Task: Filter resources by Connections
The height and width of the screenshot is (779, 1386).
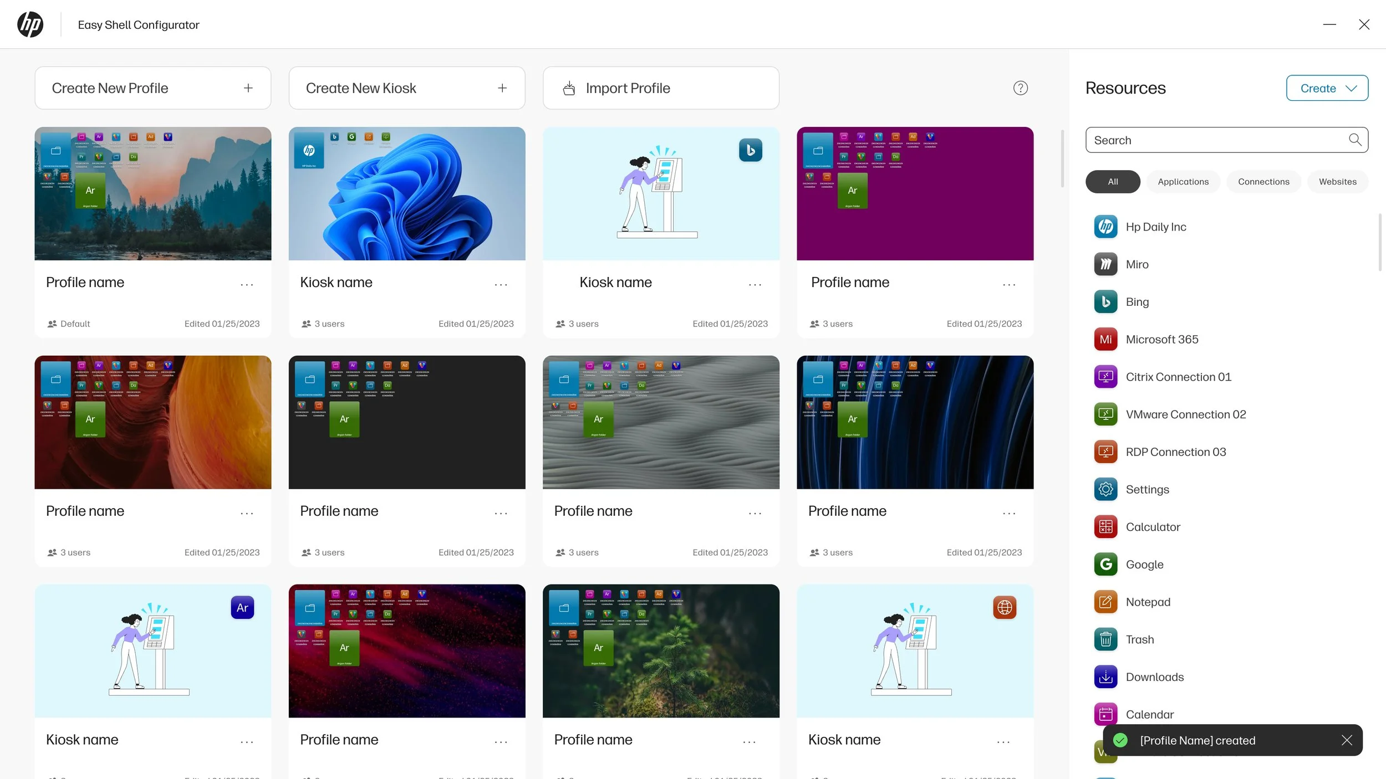Action: [x=1263, y=182]
